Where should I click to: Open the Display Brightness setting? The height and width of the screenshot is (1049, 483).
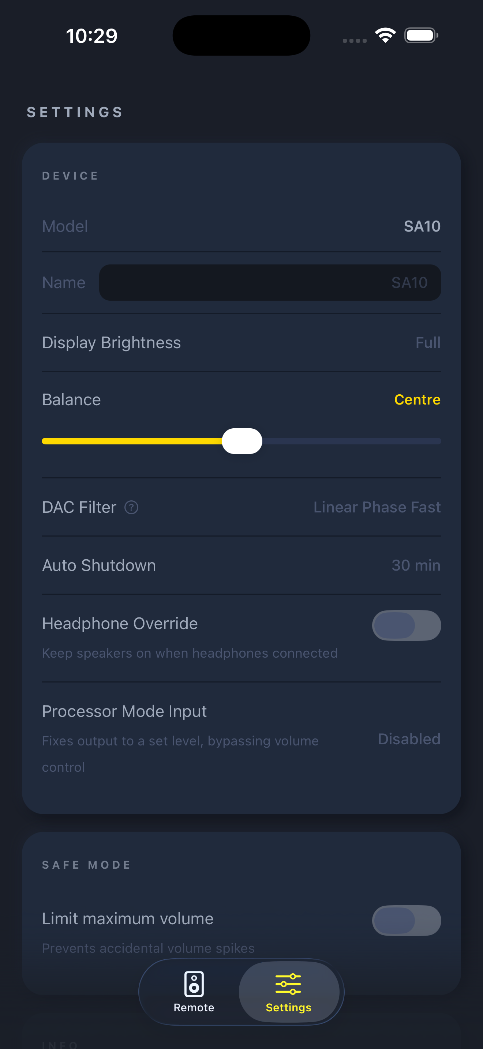tap(241, 342)
